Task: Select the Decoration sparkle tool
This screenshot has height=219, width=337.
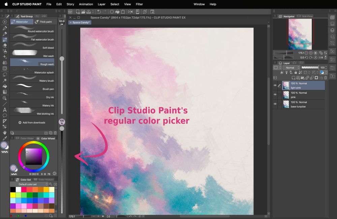Action: (x=5, y=57)
